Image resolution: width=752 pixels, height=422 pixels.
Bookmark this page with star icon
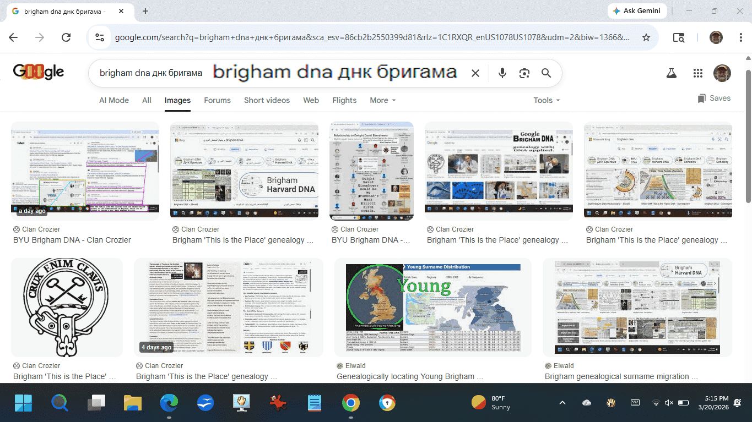tap(646, 37)
